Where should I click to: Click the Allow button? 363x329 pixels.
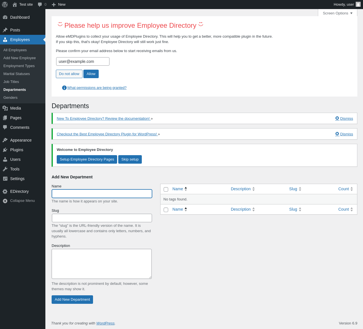coord(91,74)
